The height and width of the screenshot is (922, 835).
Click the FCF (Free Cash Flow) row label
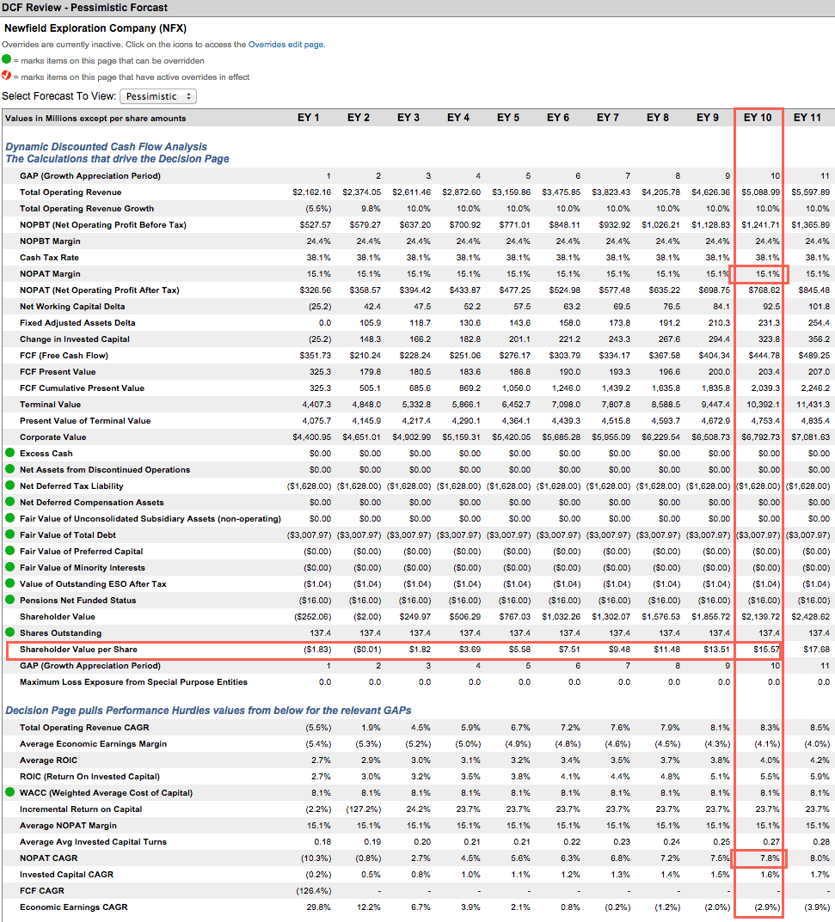point(64,356)
